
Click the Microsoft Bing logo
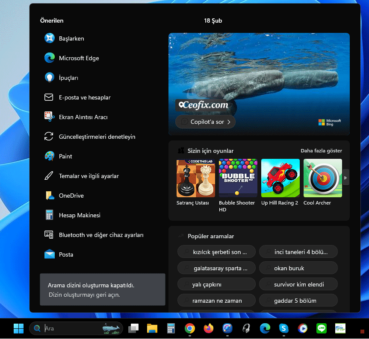pos(330,122)
